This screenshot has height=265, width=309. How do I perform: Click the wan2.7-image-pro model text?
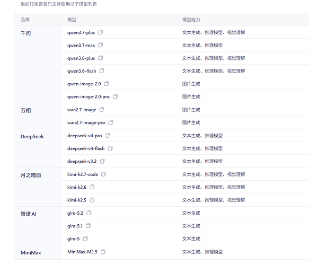click(x=86, y=122)
